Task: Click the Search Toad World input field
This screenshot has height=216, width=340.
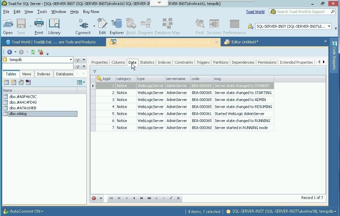Action: point(300,12)
